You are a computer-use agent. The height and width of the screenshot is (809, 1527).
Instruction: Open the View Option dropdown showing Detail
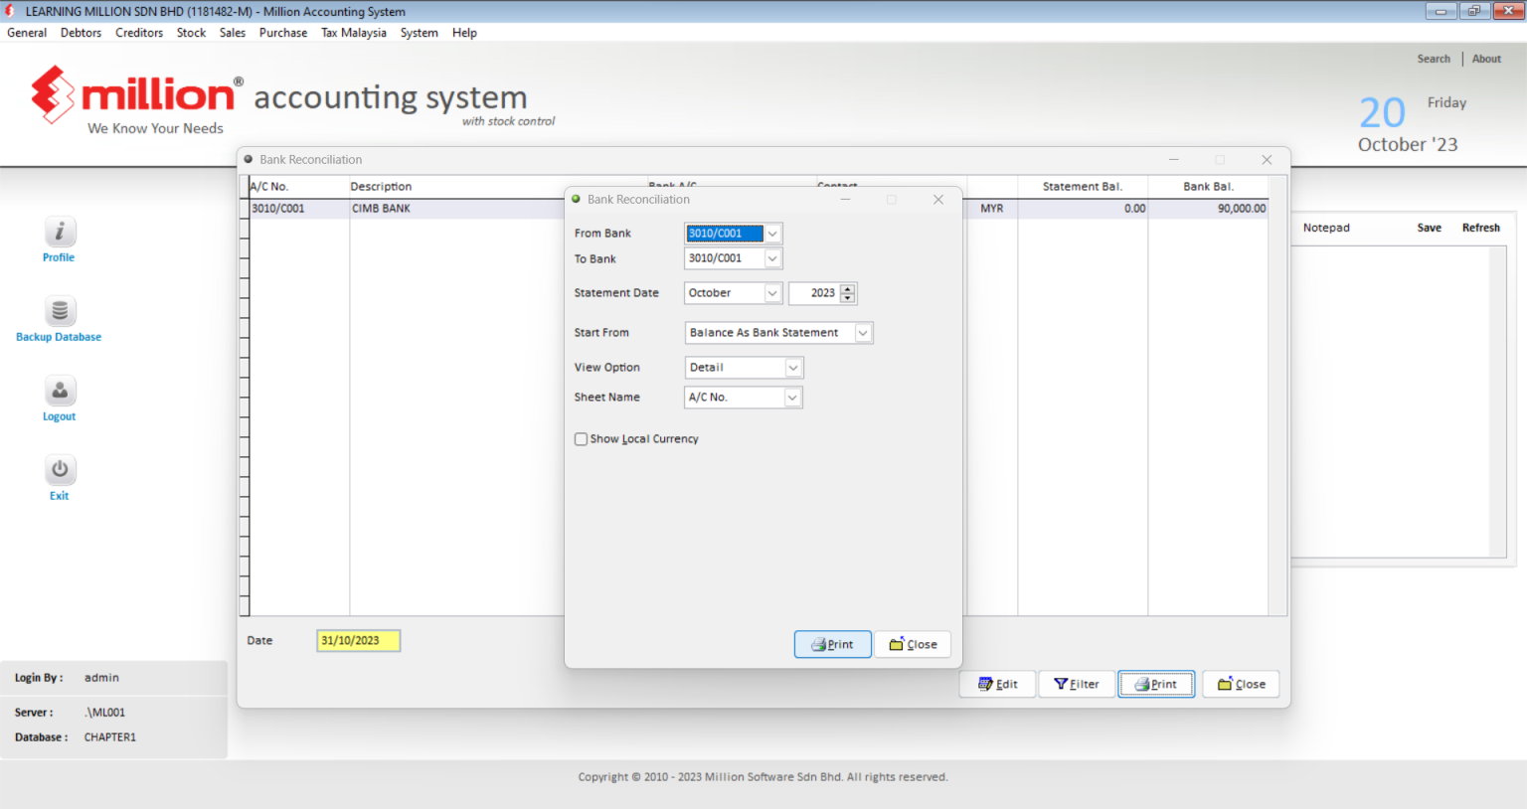[792, 367]
